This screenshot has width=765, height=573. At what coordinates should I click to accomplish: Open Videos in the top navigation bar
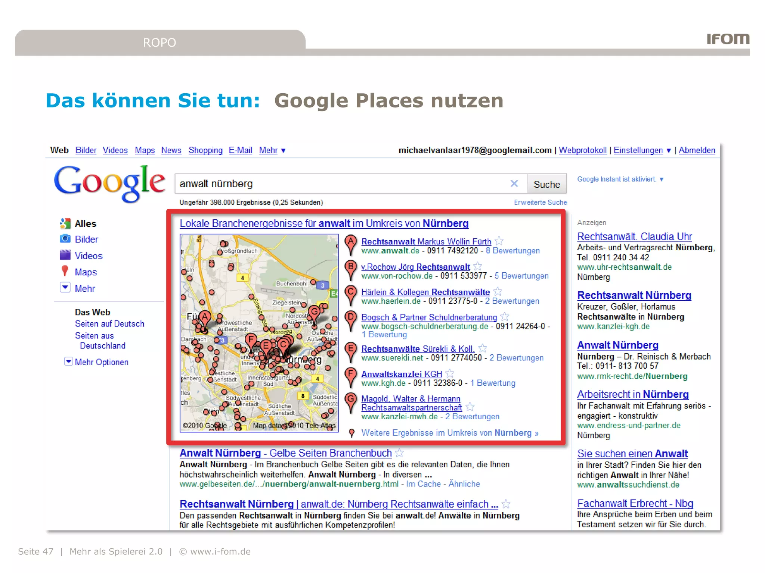pyautogui.click(x=115, y=150)
